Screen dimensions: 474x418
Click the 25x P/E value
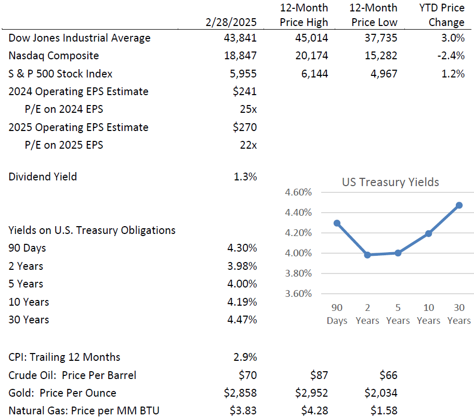pyautogui.click(x=248, y=109)
